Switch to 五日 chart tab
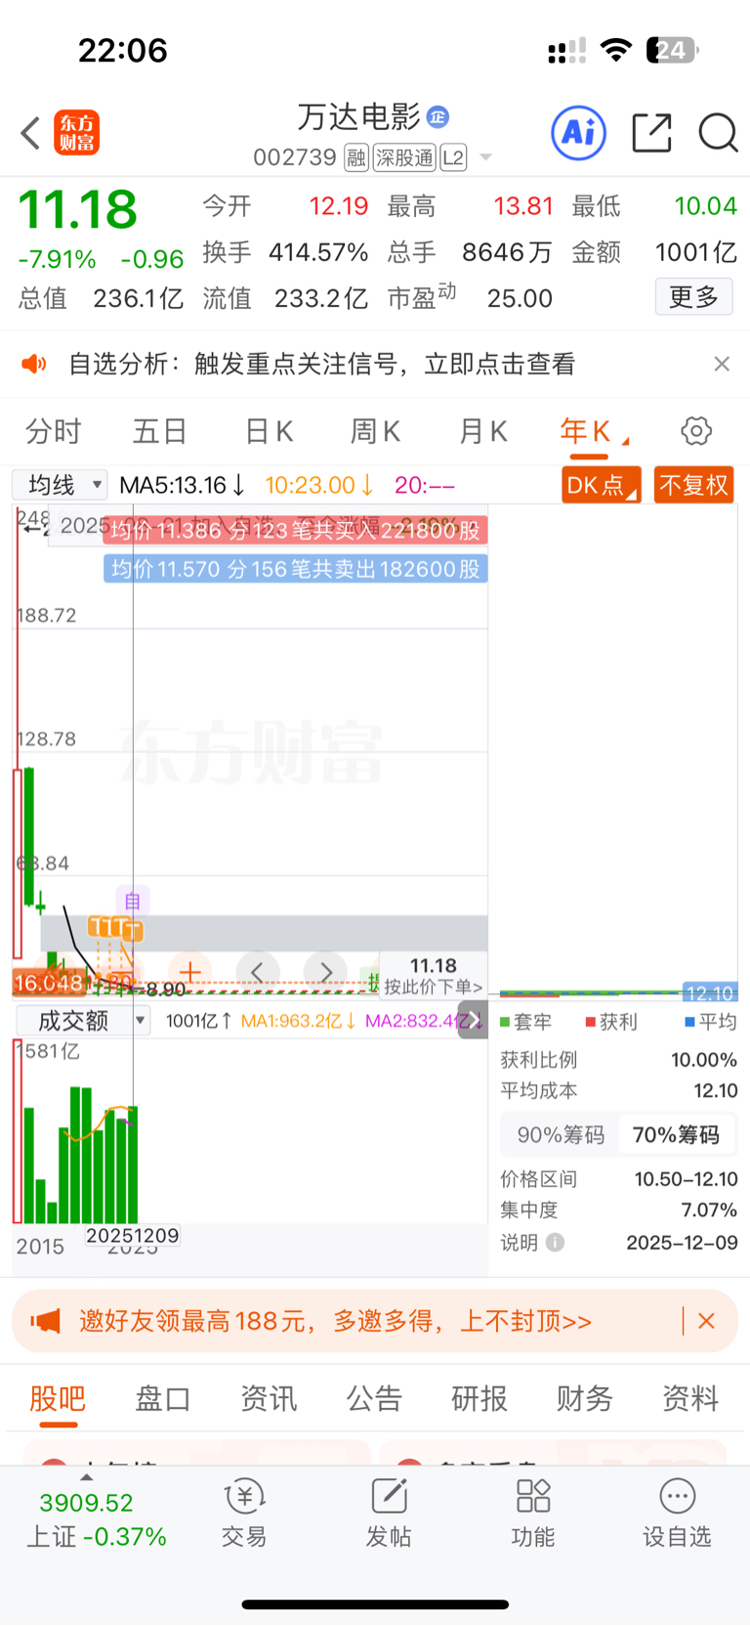 160,431
